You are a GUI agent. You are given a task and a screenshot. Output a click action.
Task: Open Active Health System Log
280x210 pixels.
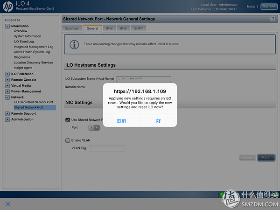(x=32, y=52)
